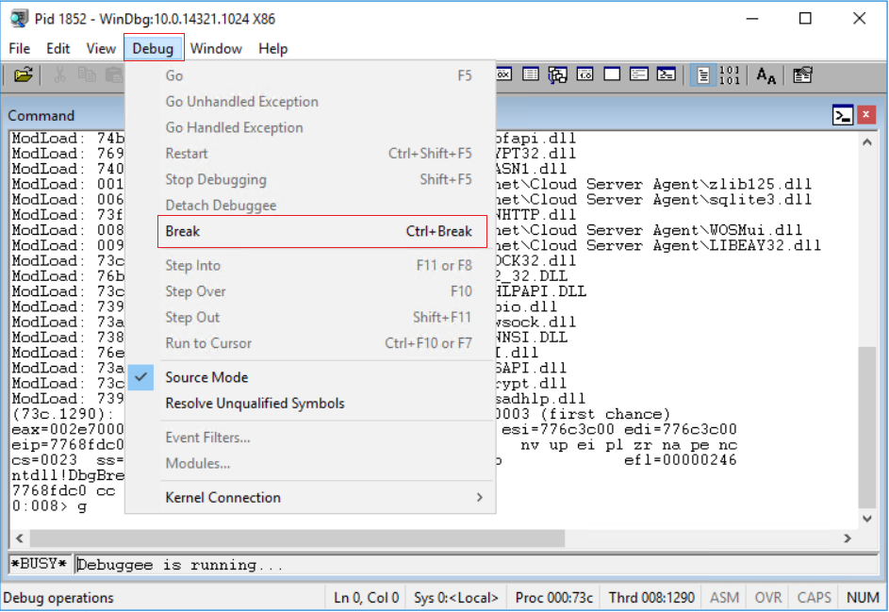
Task: Click the vertical scrollbar up arrow
Action: point(867,141)
